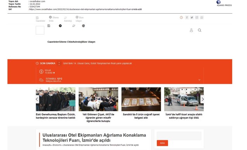Click Sitene Ekle in the top bar

coord(54,19)
